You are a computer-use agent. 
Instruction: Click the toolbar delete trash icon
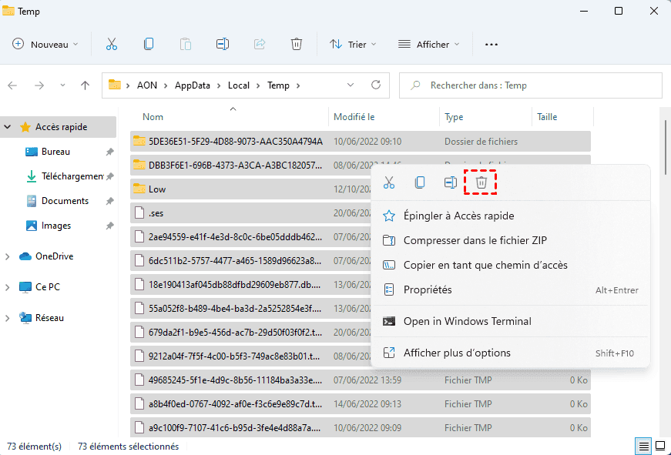point(297,45)
